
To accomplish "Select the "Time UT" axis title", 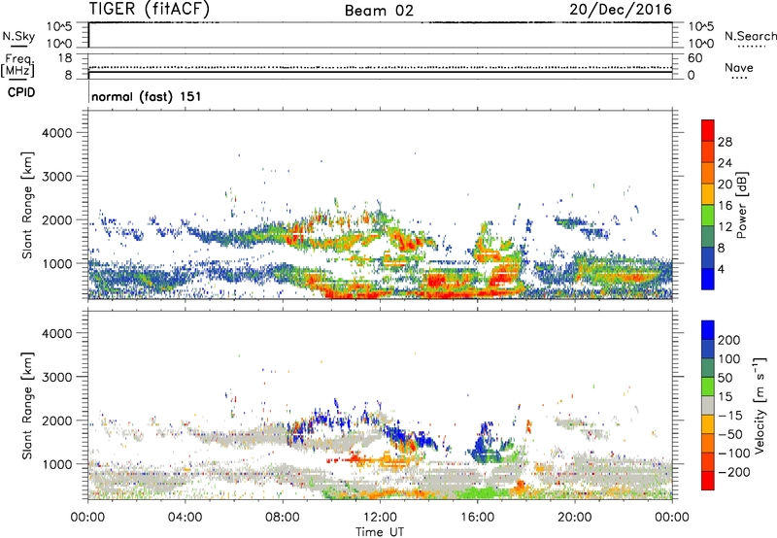I will (380, 532).
